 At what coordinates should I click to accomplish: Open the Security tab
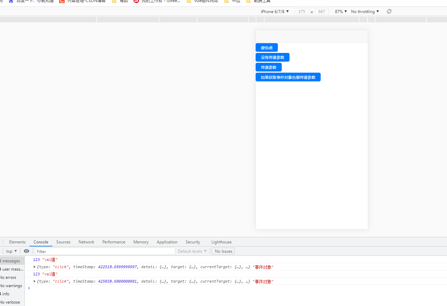tap(193, 242)
